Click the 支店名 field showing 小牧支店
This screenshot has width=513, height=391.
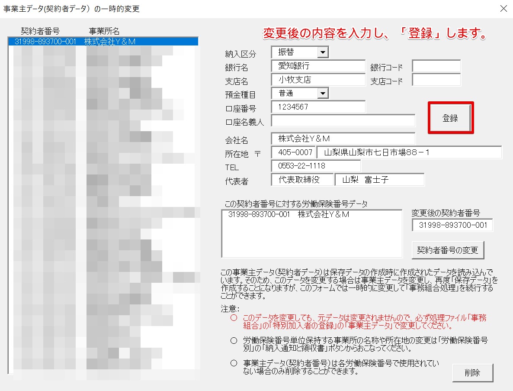(318, 80)
